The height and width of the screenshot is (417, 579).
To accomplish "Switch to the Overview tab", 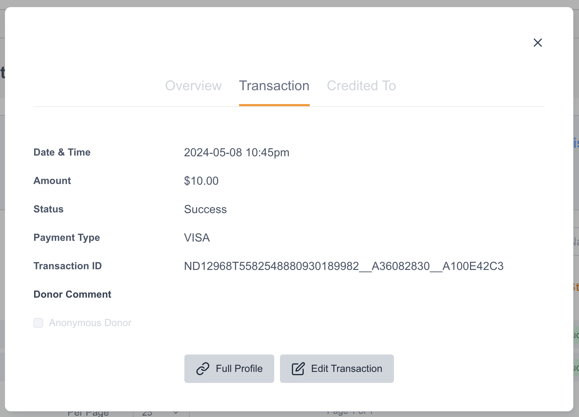I will coord(193,86).
